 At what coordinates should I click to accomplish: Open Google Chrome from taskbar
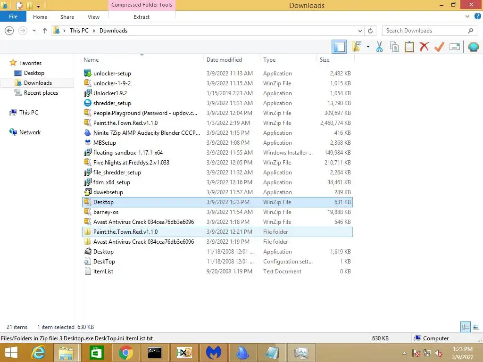coord(125,353)
